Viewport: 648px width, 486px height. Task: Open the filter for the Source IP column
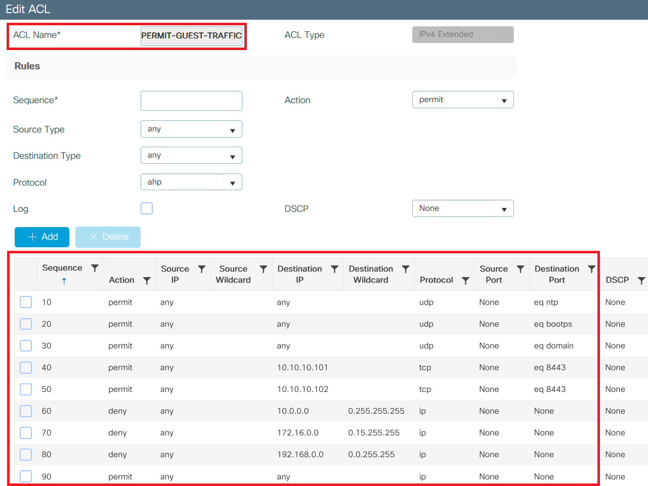[x=201, y=269]
